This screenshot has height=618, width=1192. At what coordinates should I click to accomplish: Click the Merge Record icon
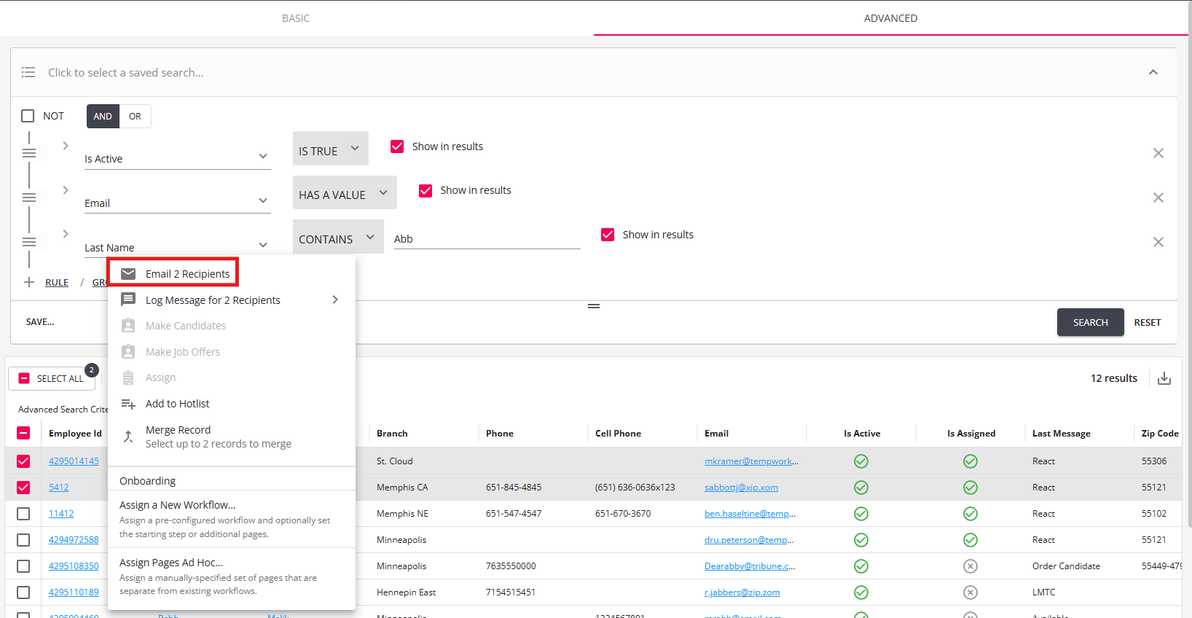(x=128, y=437)
